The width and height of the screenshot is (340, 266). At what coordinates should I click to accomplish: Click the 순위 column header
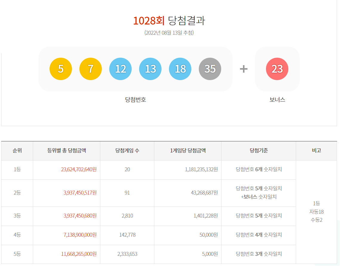pos(17,151)
